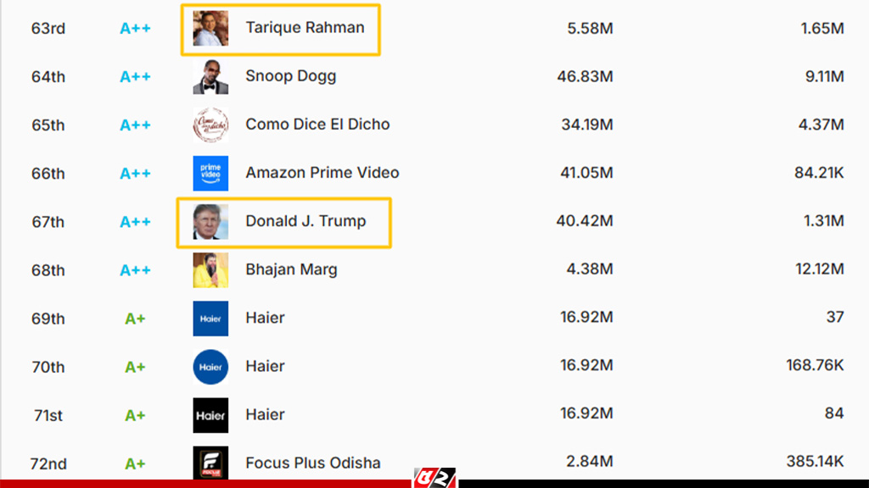The width and height of the screenshot is (869, 488).
Task: Click the Amazon Prime Video logo icon
Action: pos(210,173)
